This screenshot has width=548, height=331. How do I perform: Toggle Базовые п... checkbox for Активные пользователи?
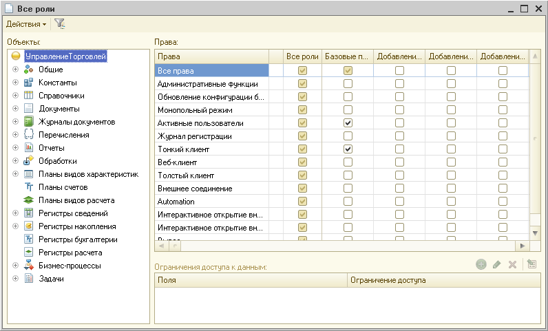348,123
